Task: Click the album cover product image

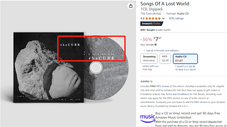Action: coord(49,67)
